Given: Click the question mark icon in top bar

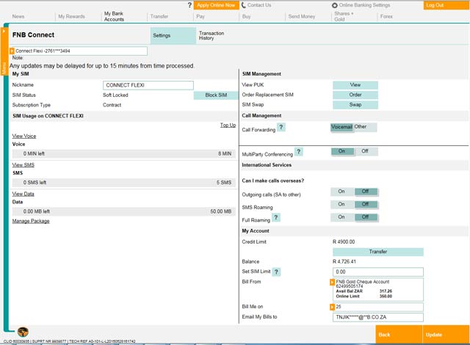Looking at the screenshot, I should click(189, 5).
